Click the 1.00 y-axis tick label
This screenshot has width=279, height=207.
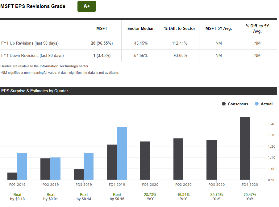tap(272, 169)
